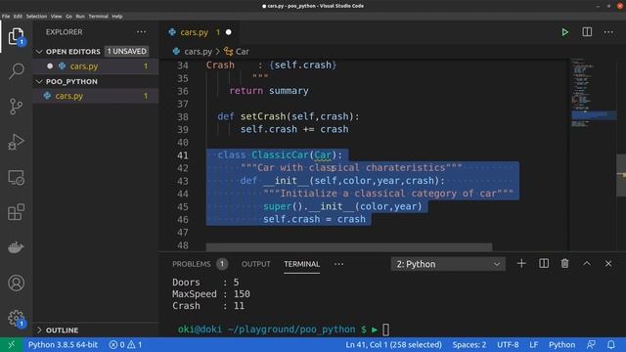Split the editor to the right
This screenshot has height=352, width=626.
[587, 32]
